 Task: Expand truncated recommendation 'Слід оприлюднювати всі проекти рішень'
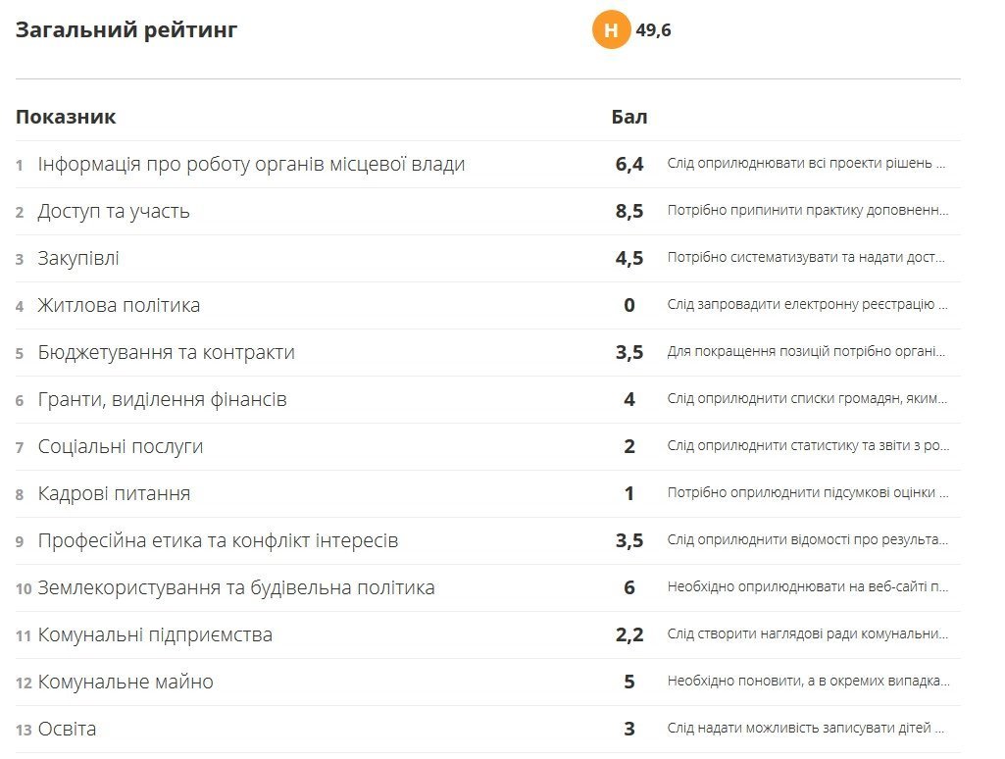point(806,164)
